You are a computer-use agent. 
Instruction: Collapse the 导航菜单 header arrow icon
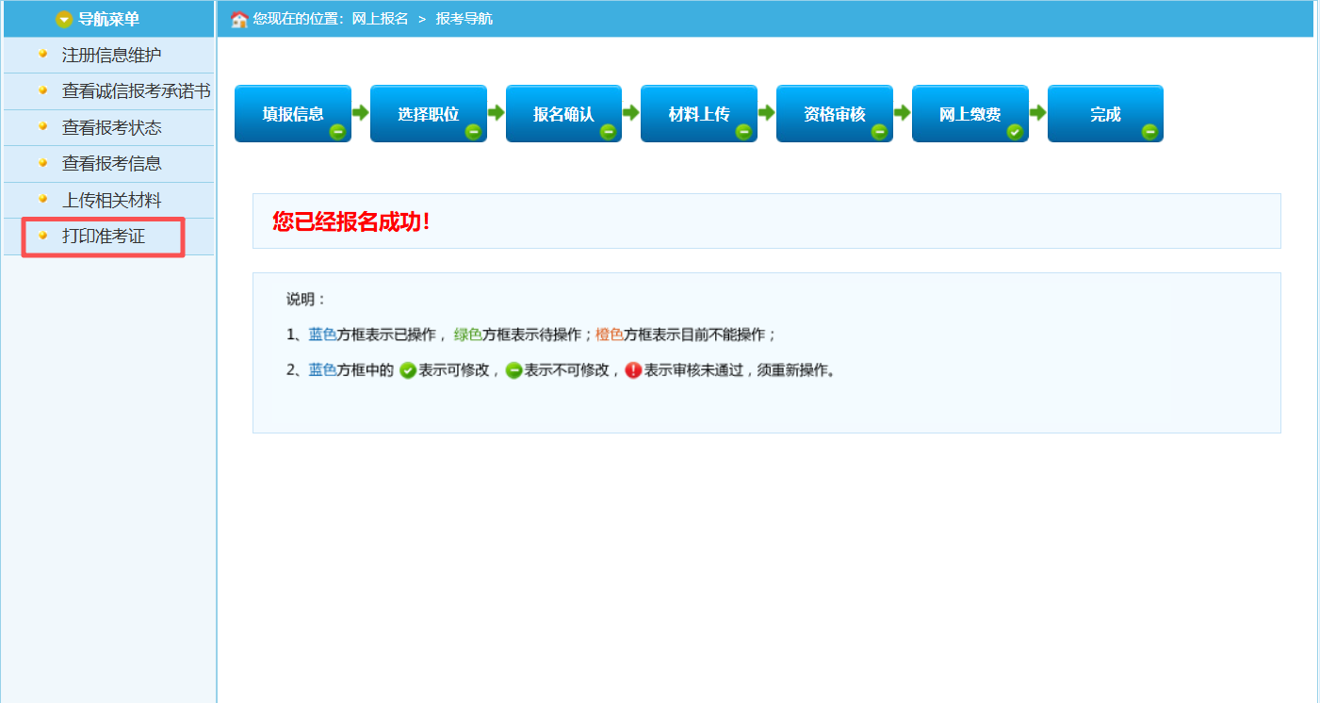pyautogui.click(x=64, y=19)
